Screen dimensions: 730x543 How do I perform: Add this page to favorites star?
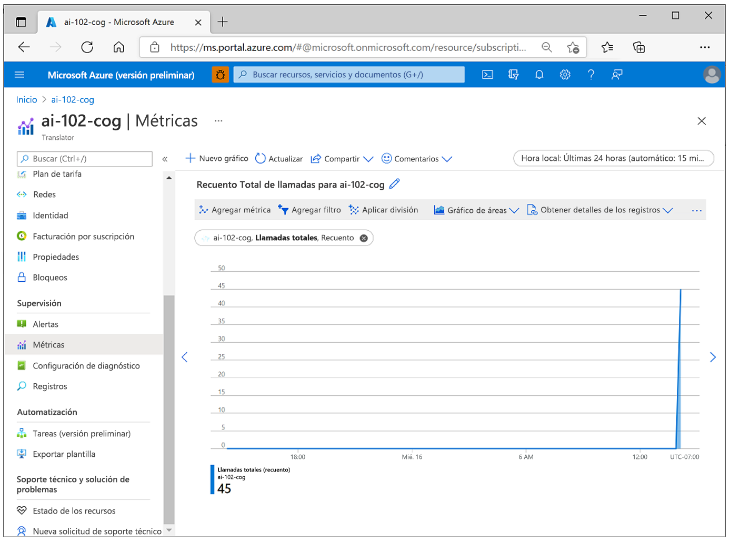(x=573, y=47)
